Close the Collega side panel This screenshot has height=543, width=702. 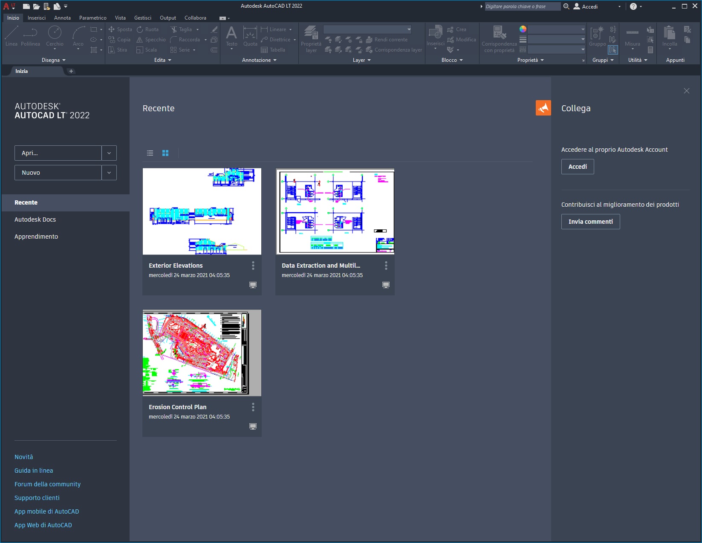coord(686,91)
